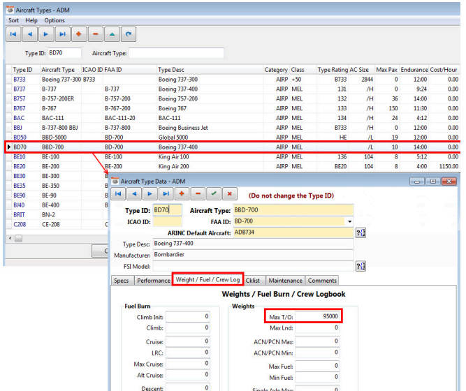Go to first record in Aircraft Type Data window
Image resolution: width=466 pixels, height=391 pixels.
click(x=118, y=194)
